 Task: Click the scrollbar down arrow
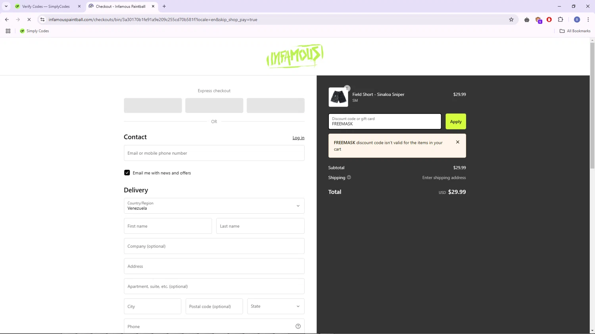[592, 331]
